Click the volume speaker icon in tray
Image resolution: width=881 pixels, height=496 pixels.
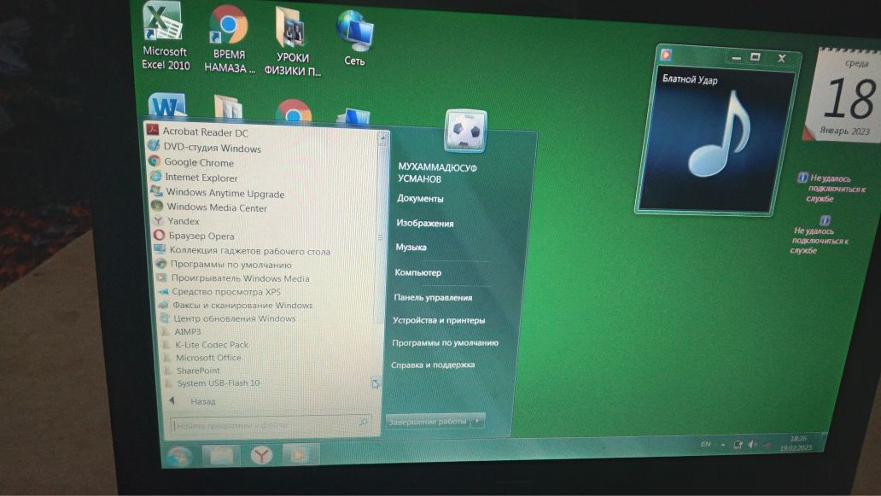coord(752,444)
